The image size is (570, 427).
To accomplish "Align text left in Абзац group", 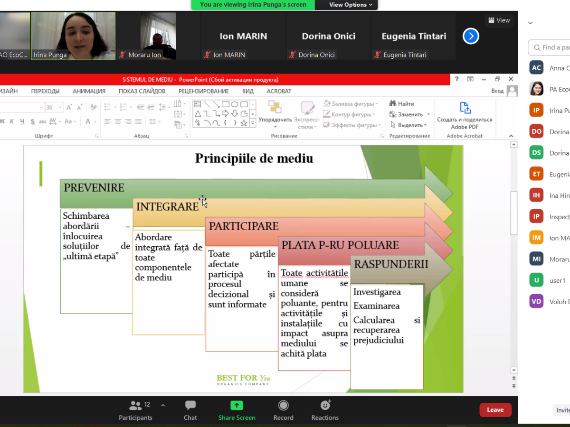I will pos(108,121).
